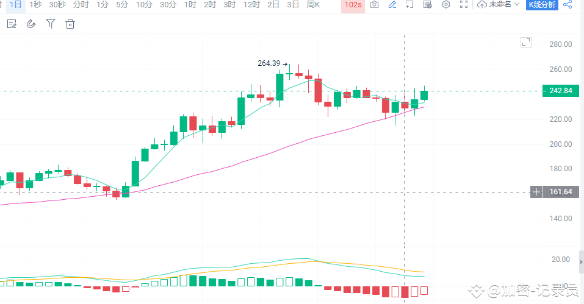Add a new chart pane icon
This screenshot has height=304, width=584.
[409, 5]
